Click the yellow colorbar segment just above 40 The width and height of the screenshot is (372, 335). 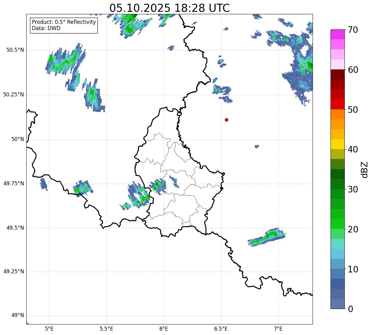pyautogui.click(x=337, y=144)
